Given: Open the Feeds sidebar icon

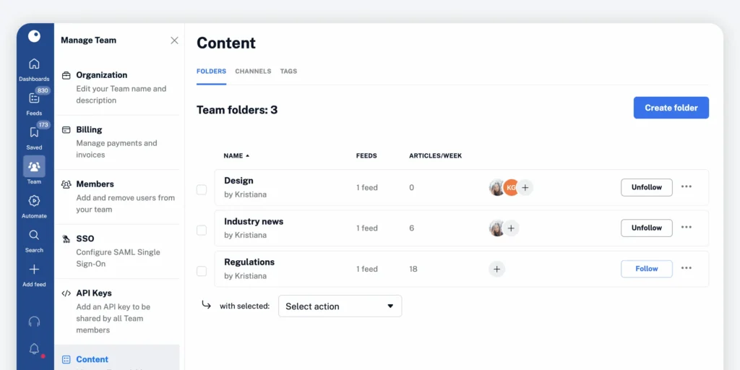Looking at the screenshot, I should [x=34, y=99].
